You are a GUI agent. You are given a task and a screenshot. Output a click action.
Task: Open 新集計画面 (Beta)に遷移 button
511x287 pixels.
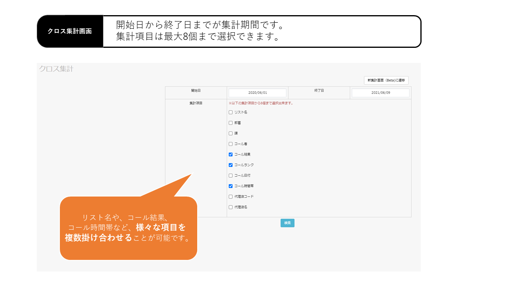(x=386, y=80)
